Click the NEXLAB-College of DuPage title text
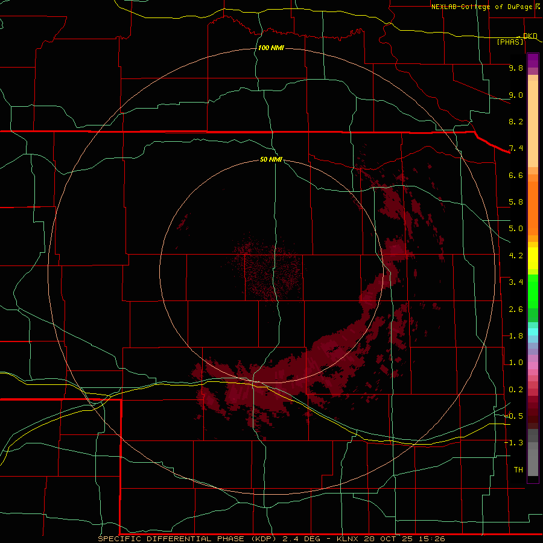 coord(481,7)
